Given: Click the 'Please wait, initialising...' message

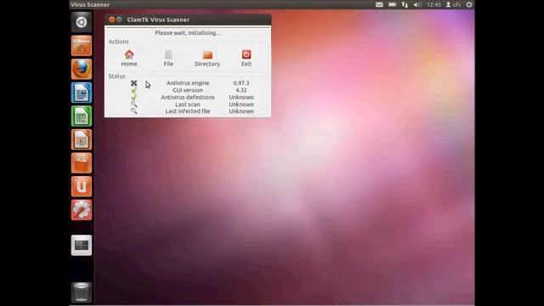Looking at the screenshot, I should tap(187, 33).
